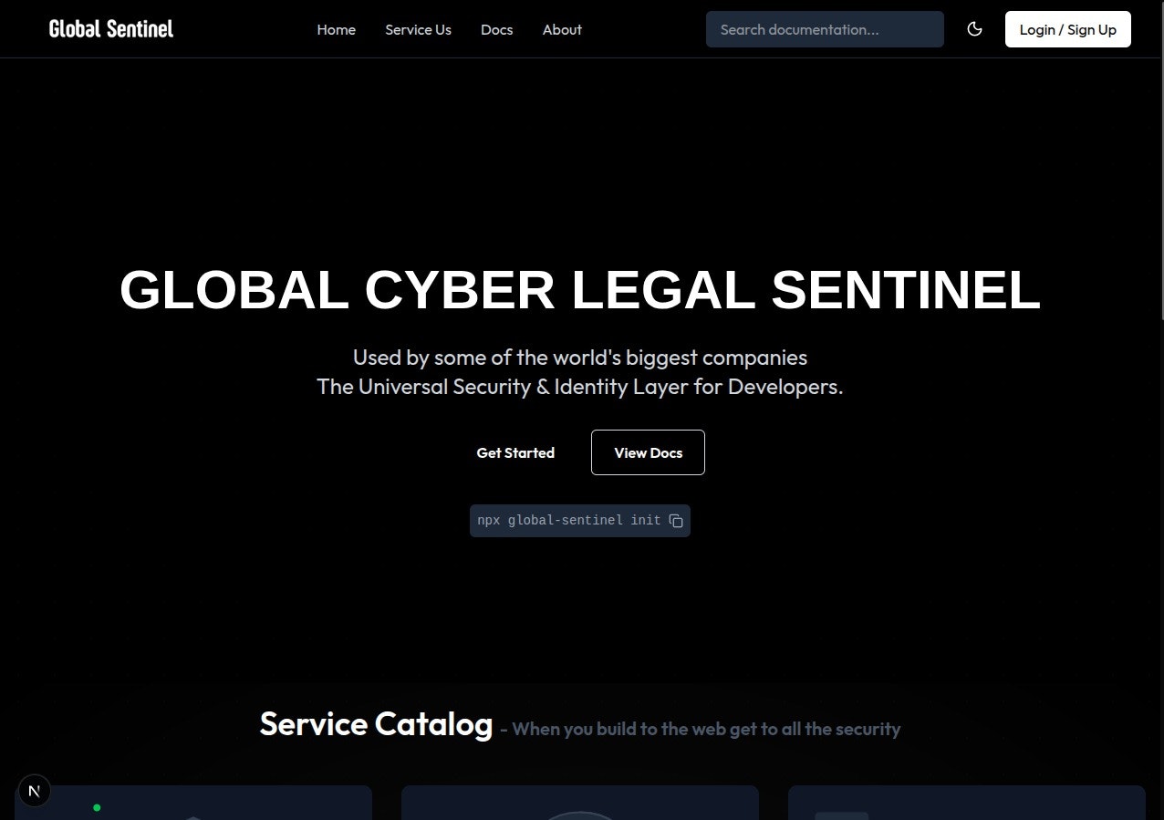Open documentation via View Docs button

(648, 452)
